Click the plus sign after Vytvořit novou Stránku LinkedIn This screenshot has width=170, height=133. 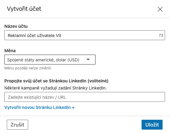point(73,108)
